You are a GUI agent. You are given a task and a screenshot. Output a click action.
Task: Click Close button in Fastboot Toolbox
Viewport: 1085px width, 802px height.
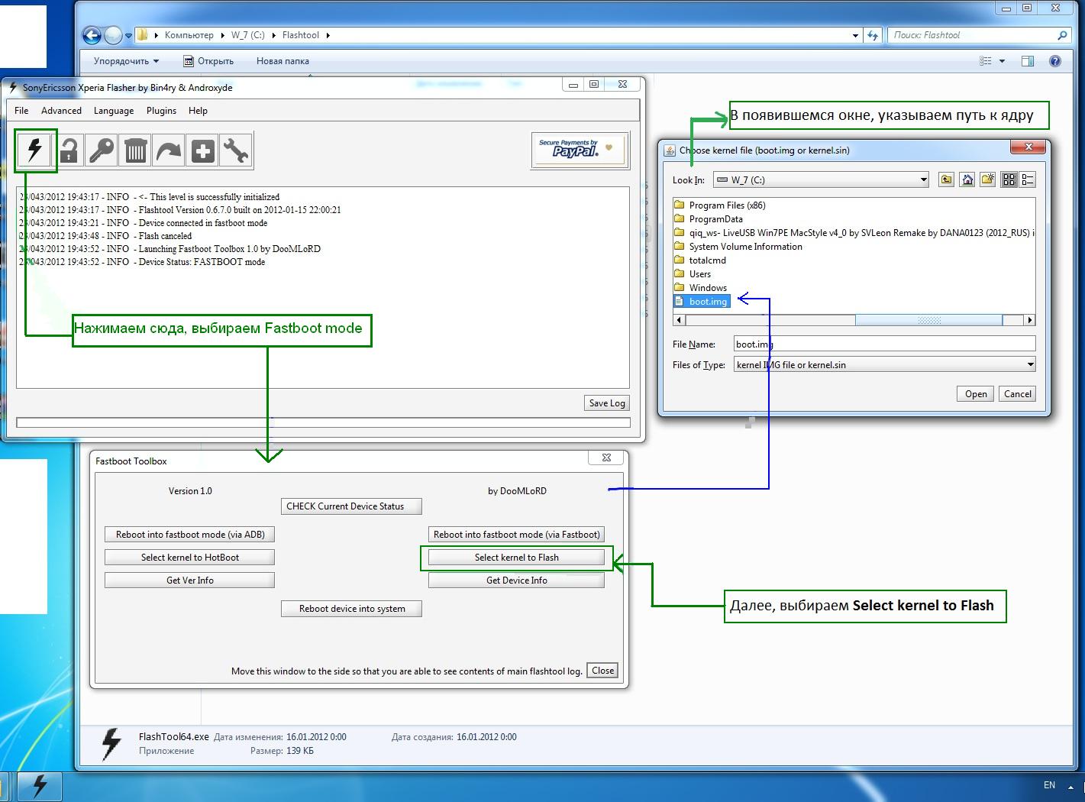point(602,671)
